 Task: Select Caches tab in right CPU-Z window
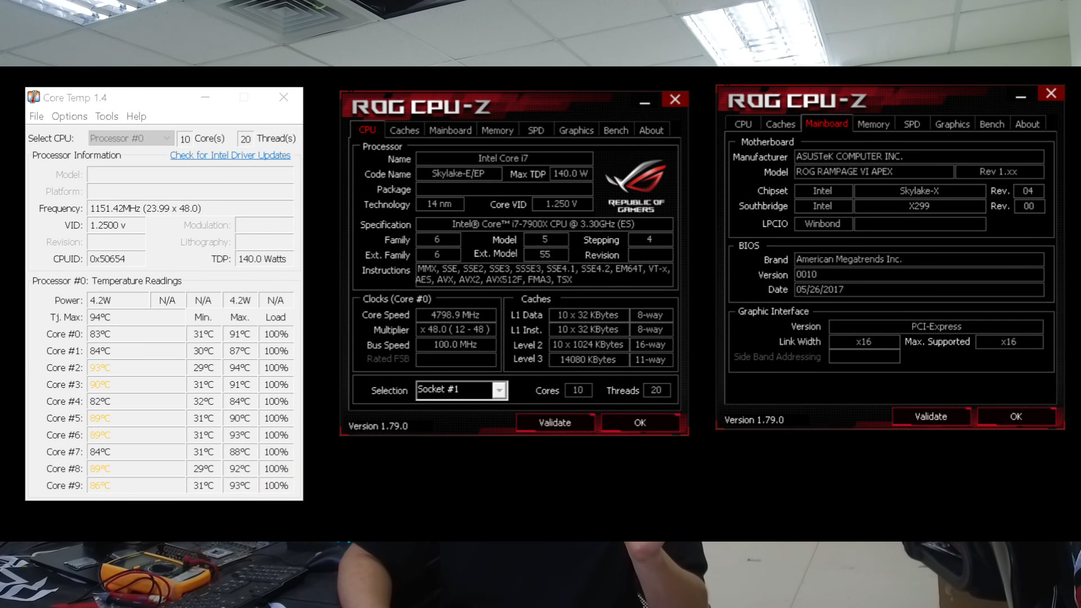[780, 124]
